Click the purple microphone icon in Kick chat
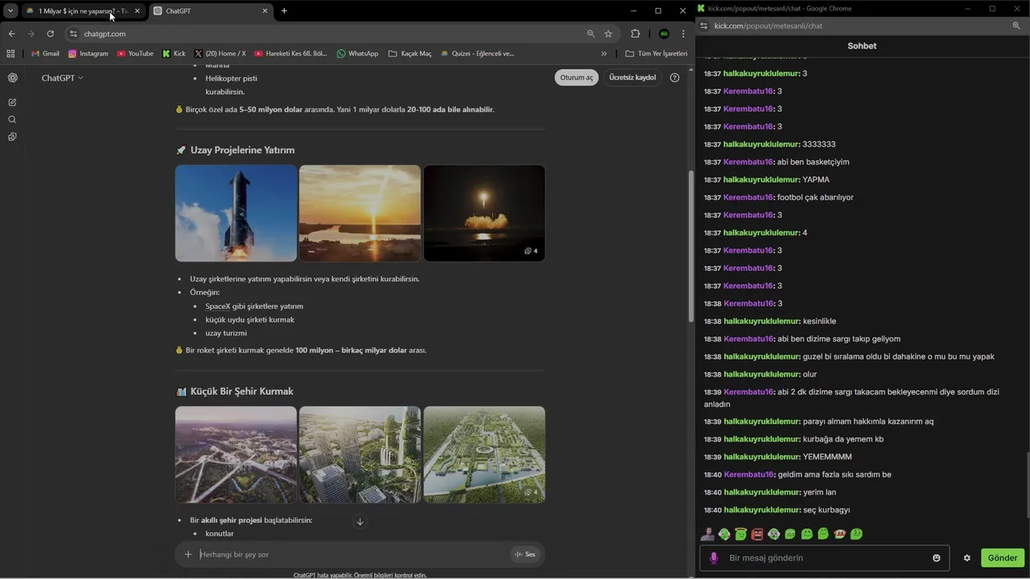 [x=714, y=558]
